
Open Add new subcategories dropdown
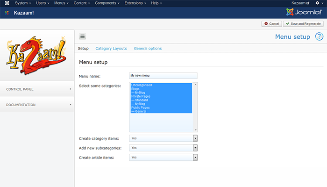coord(163,148)
